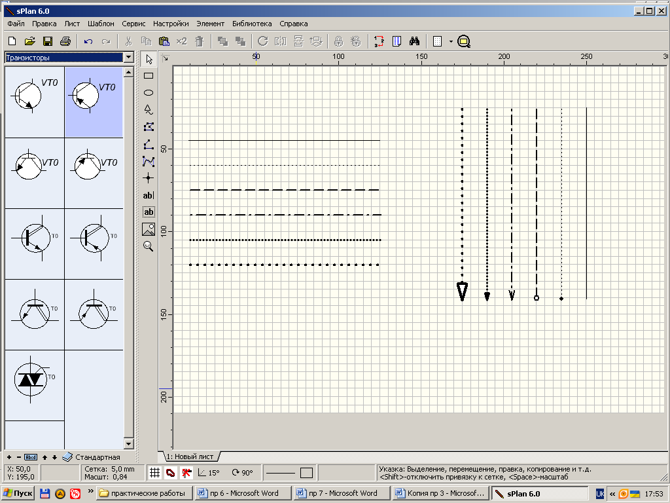Viewport: 670px width, 503px height.
Task: Select the Ellipse drawing tool
Action: coord(149,92)
